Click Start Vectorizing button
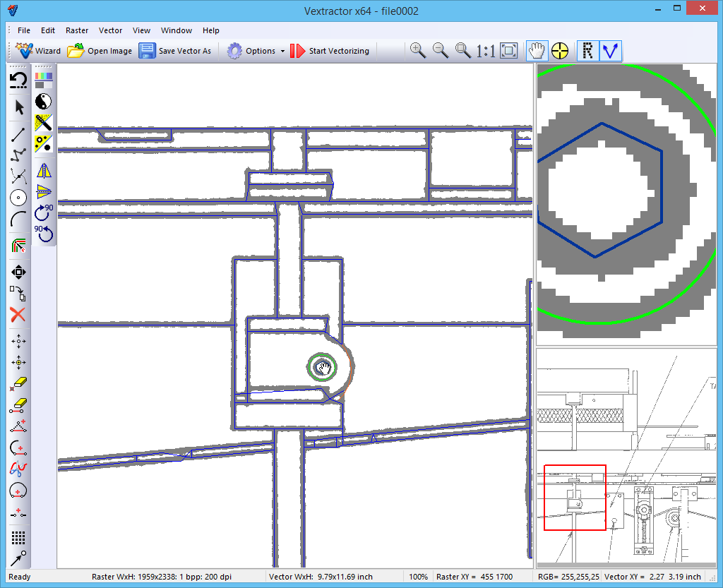This screenshot has height=588, width=723. coord(330,51)
